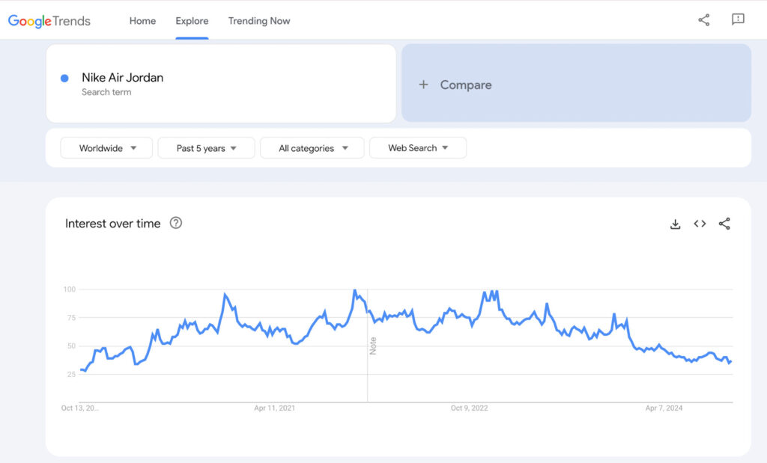Download the Interest over time data
Screen dimensions: 767x463
pyautogui.click(x=675, y=224)
